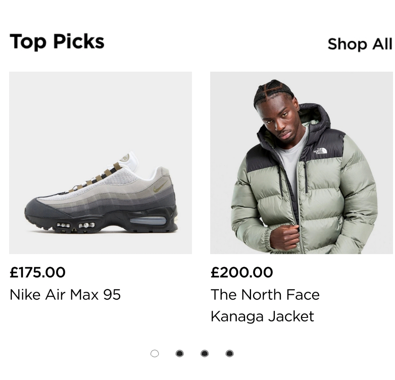Open the Shop All link

[360, 44]
